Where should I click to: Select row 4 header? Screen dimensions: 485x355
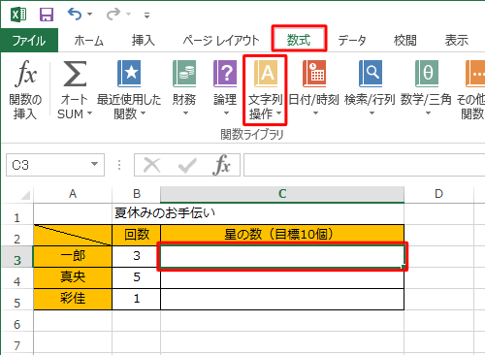pos(16,278)
